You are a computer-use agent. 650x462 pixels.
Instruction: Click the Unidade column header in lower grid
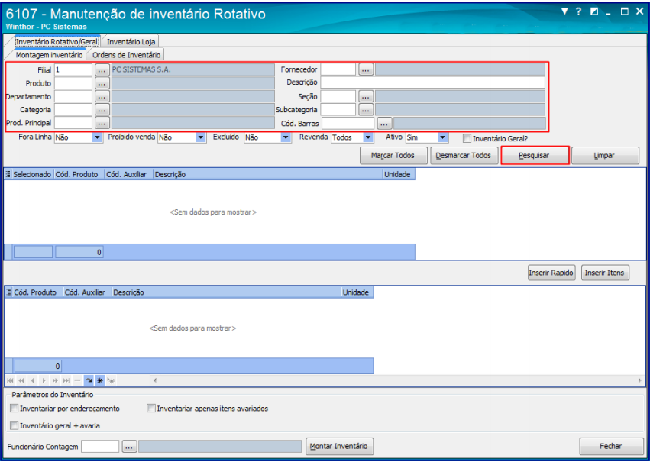357,292
